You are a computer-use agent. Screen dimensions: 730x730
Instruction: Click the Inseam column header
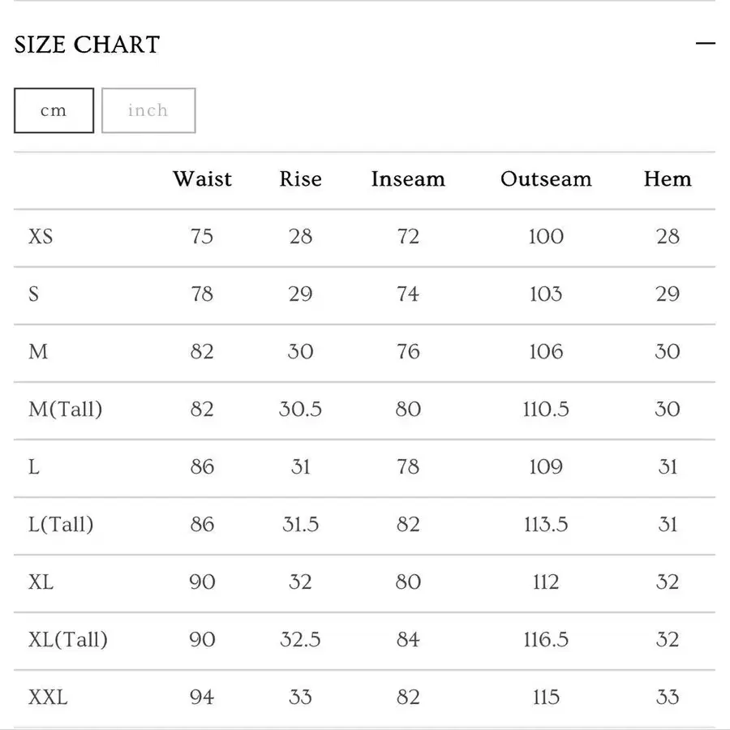pyautogui.click(x=408, y=178)
